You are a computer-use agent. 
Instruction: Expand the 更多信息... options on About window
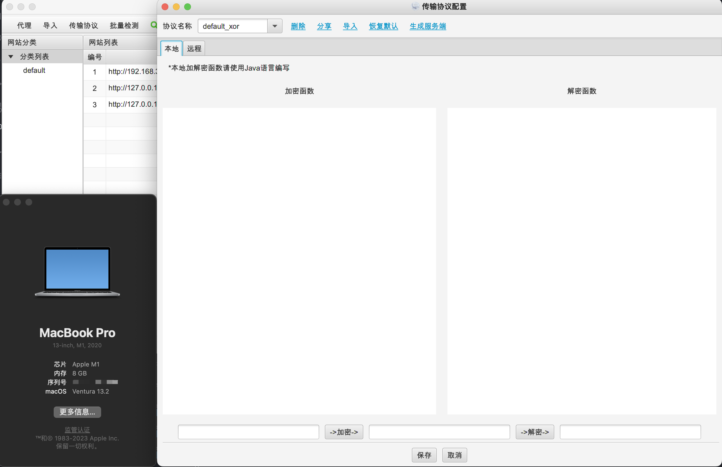coord(77,412)
